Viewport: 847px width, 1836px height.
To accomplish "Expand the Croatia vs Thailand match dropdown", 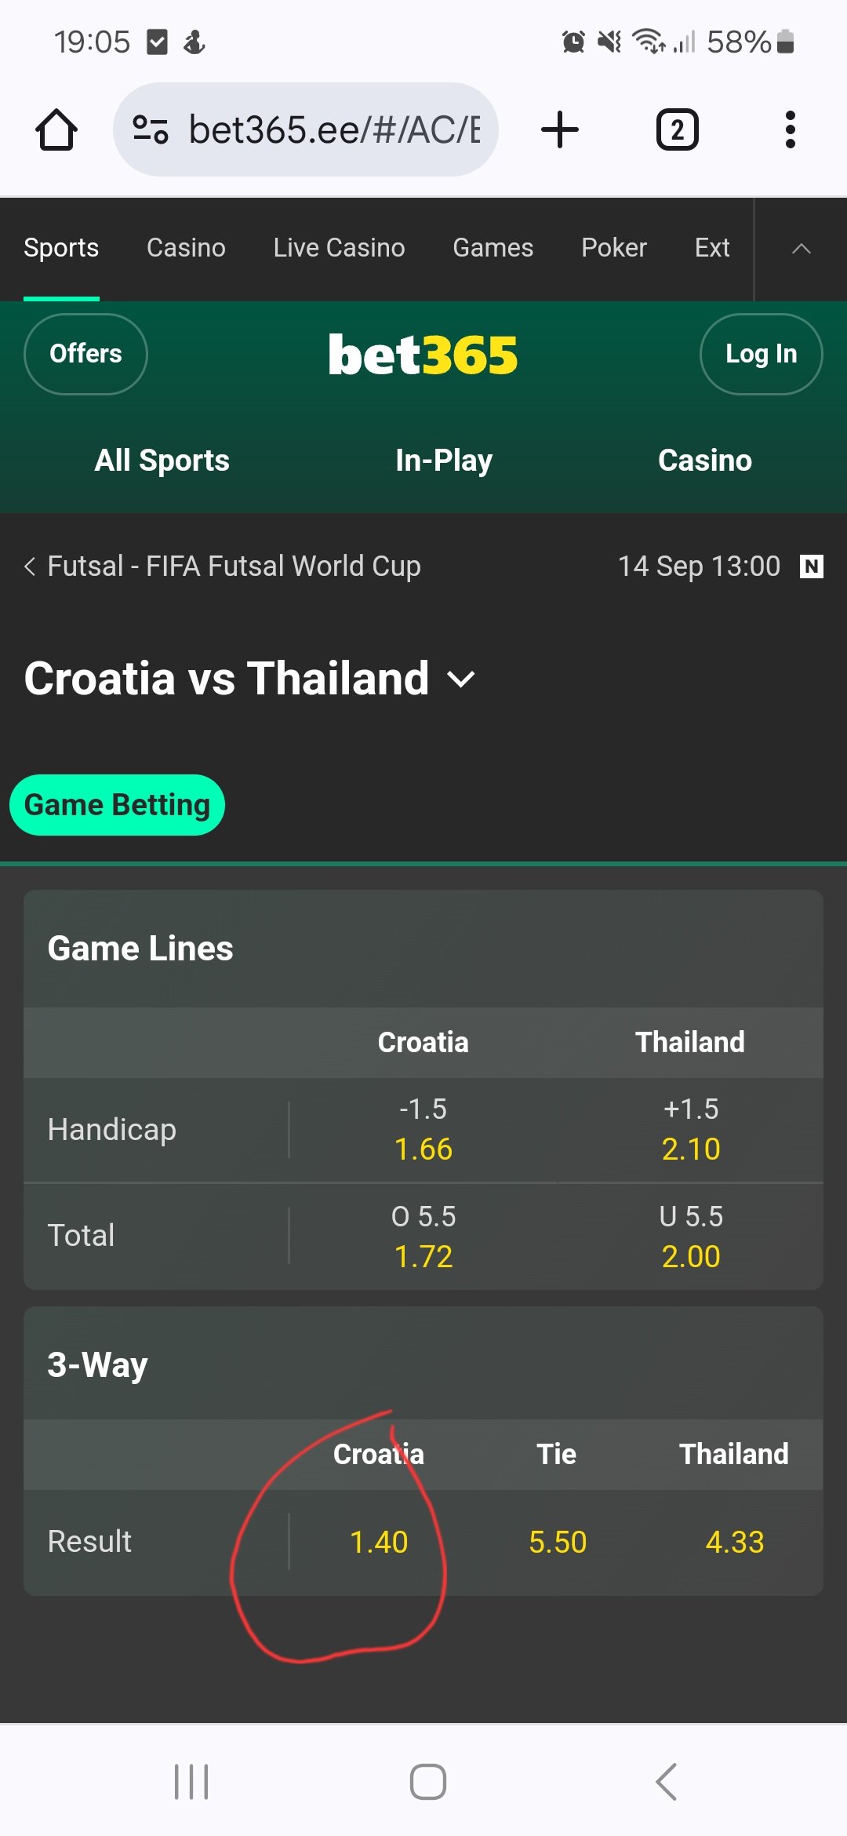I will (461, 679).
